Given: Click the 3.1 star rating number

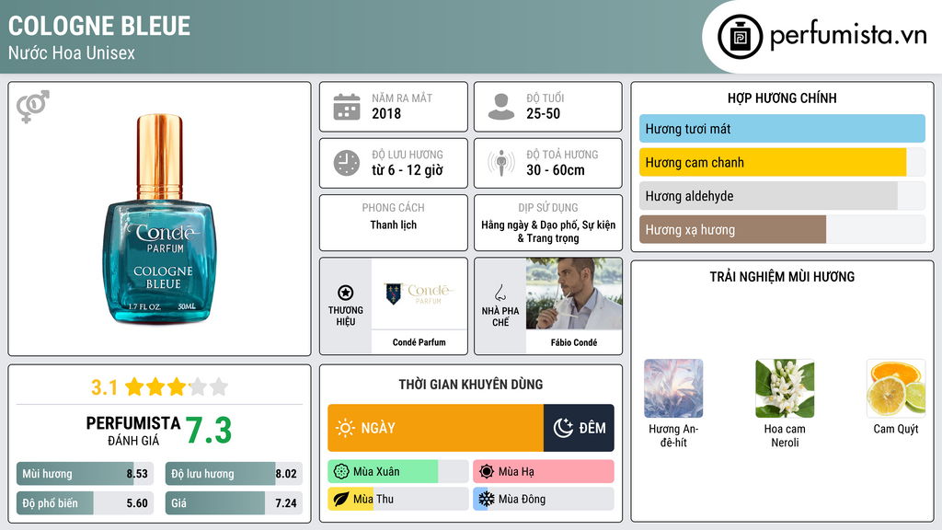Looking at the screenshot, I should [x=104, y=387].
